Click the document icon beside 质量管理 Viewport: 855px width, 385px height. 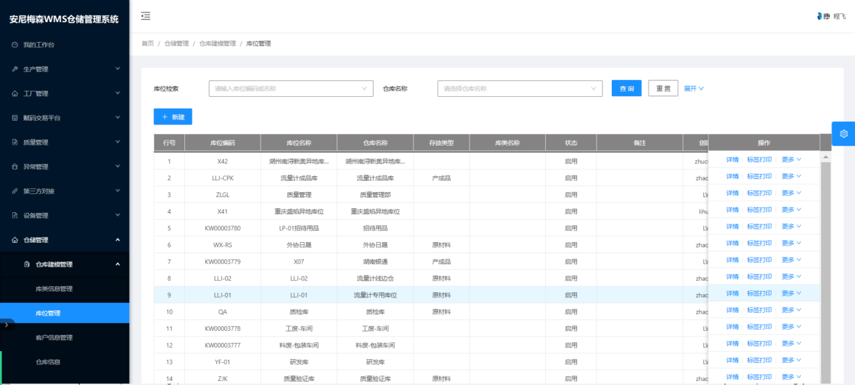click(15, 142)
